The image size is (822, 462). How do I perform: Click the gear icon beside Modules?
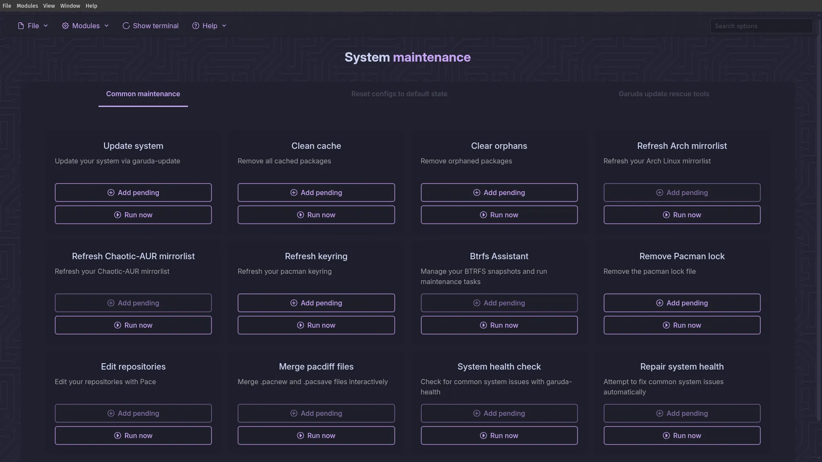coord(65,26)
